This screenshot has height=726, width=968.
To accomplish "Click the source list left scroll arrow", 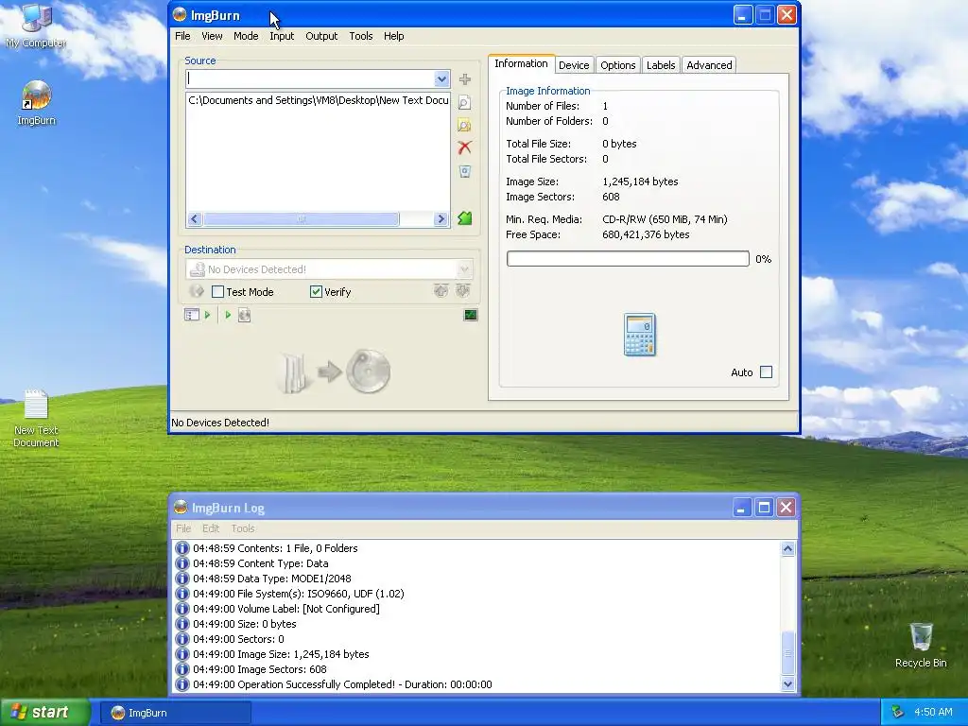I will pos(195,218).
